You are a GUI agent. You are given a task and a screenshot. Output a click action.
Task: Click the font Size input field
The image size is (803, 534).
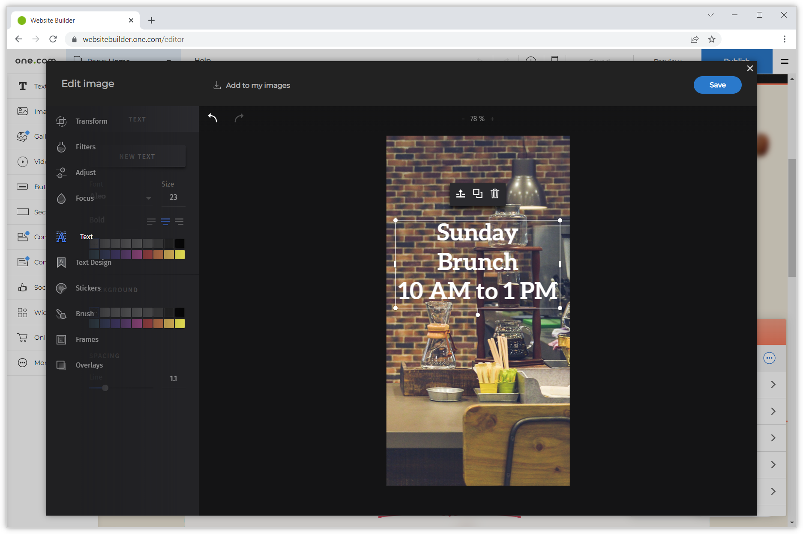click(x=173, y=197)
